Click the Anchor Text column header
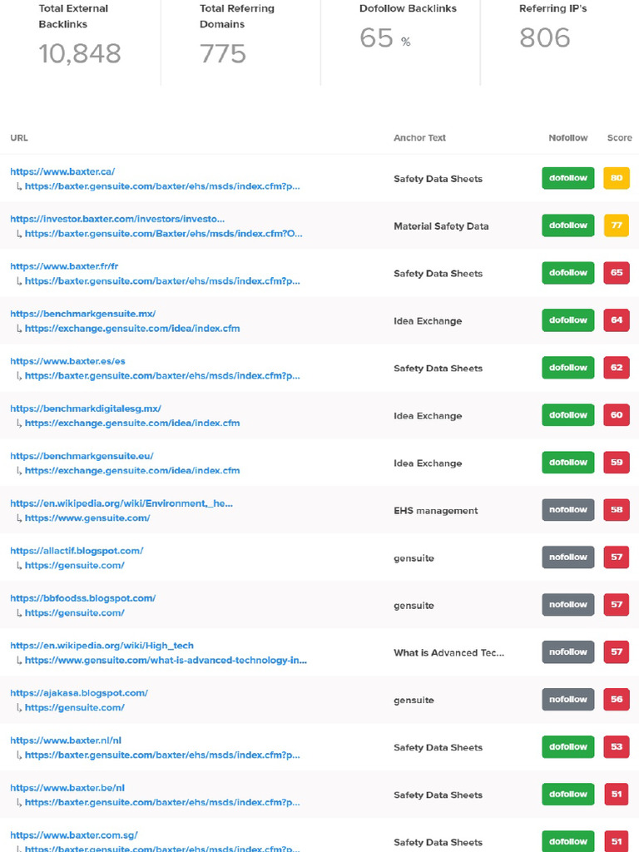Viewport: 639px width, 852px height. point(419,138)
